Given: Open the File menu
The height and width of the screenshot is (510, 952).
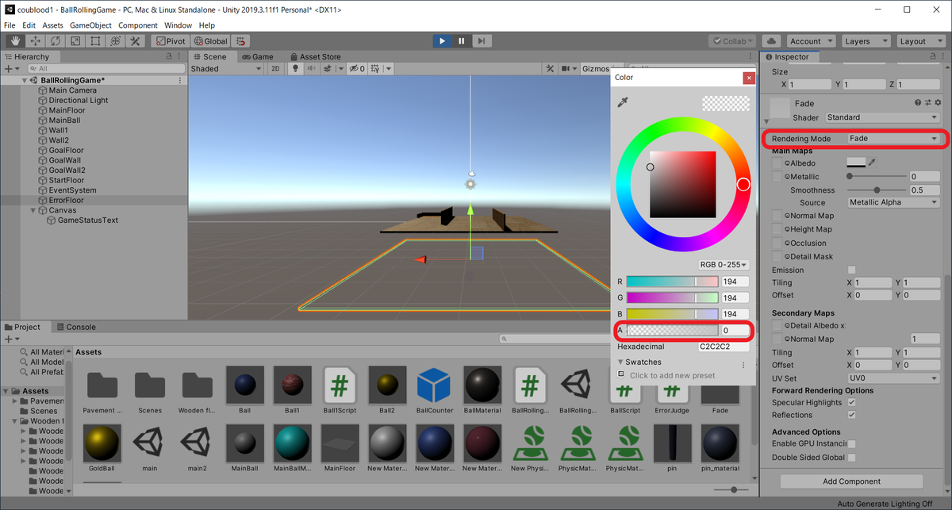Looking at the screenshot, I should pyautogui.click(x=10, y=25).
